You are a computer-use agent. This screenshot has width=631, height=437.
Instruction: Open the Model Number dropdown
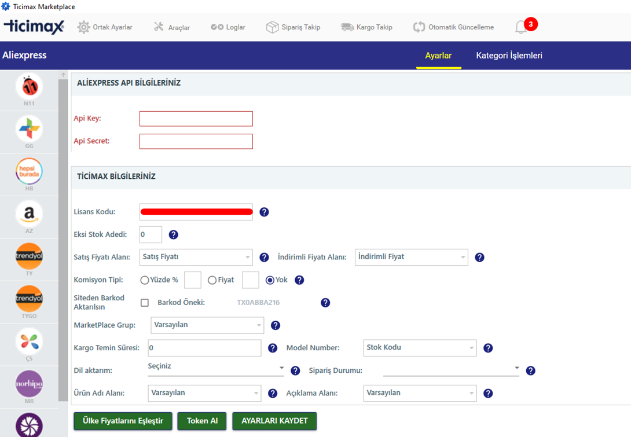420,348
